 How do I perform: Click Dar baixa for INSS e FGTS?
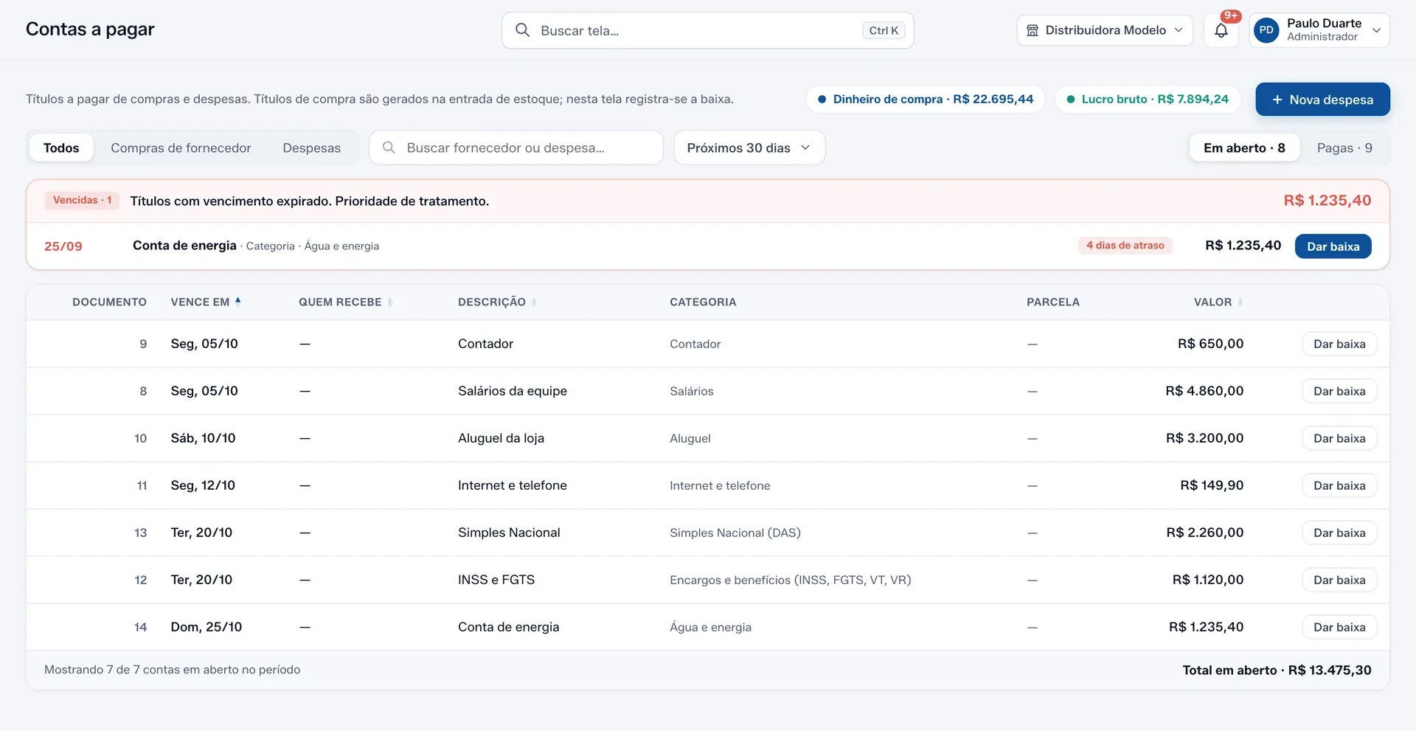tap(1339, 580)
